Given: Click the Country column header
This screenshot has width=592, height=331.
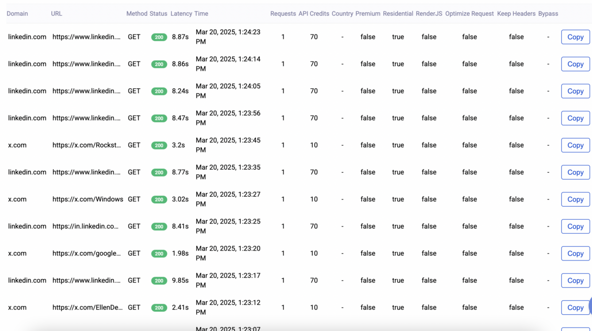Looking at the screenshot, I should [x=342, y=14].
